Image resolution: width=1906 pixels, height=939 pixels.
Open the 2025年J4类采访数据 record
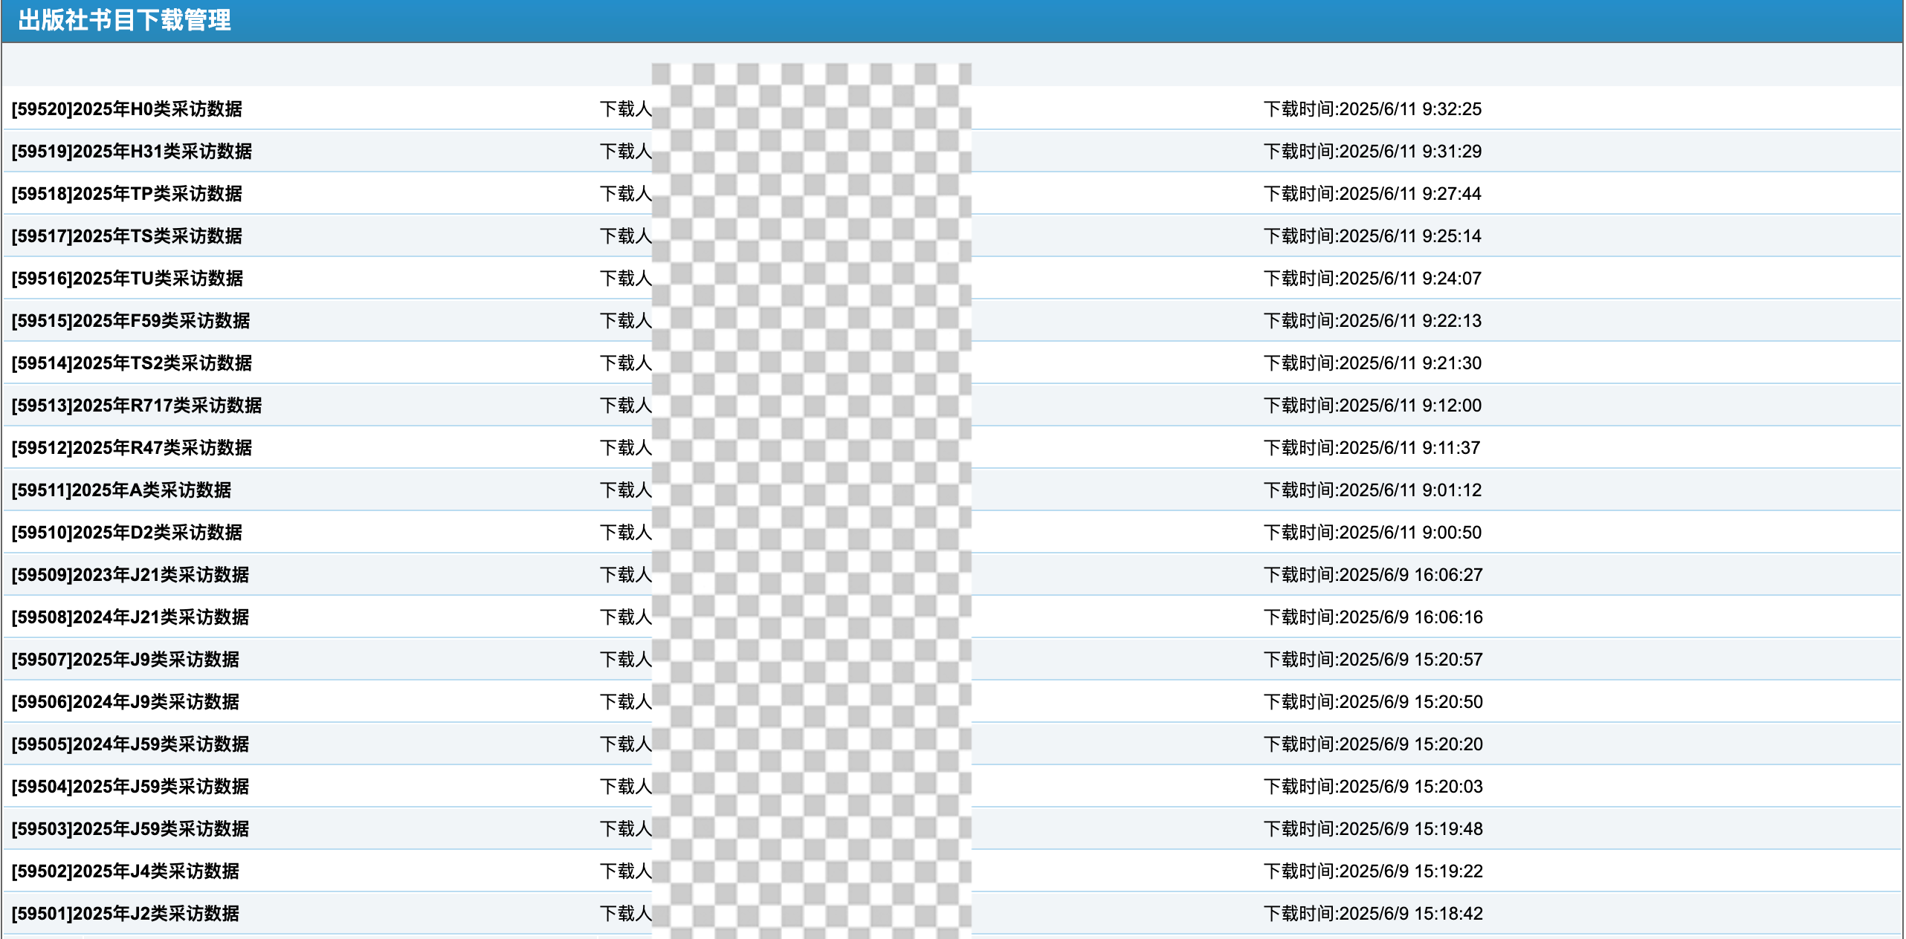(126, 871)
